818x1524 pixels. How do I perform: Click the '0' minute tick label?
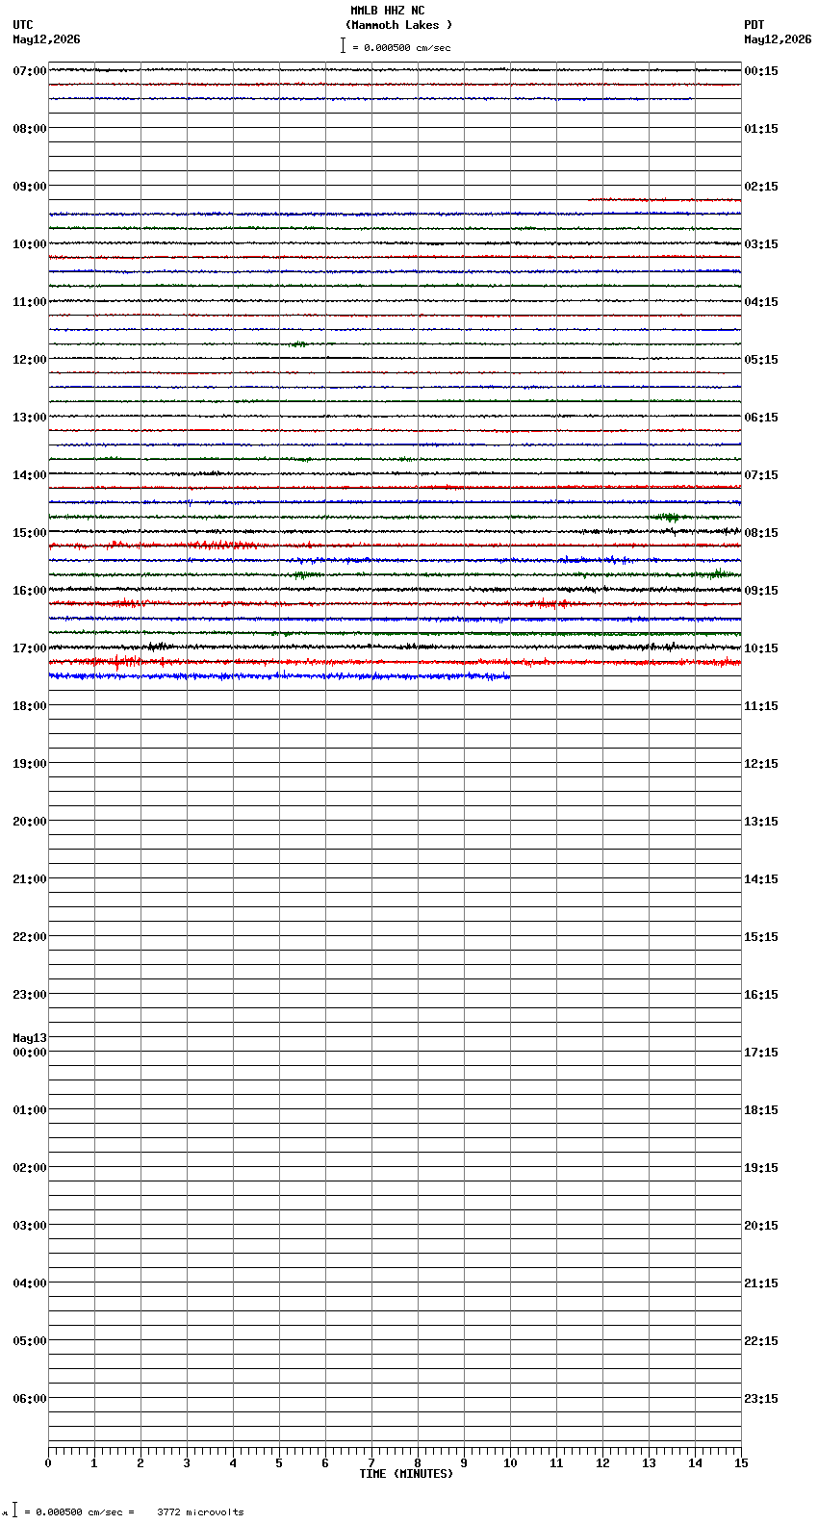click(48, 1463)
